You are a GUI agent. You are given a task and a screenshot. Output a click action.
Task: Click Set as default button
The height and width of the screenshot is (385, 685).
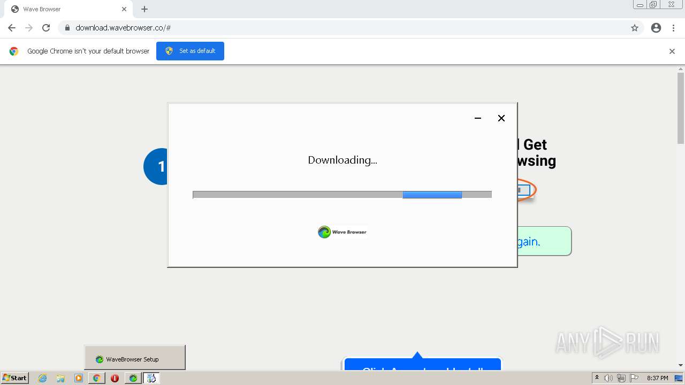click(190, 51)
